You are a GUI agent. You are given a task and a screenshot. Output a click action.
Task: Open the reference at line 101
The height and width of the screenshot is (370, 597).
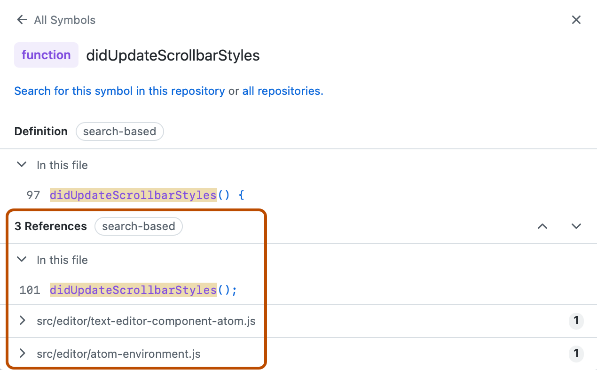[x=134, y=290]
